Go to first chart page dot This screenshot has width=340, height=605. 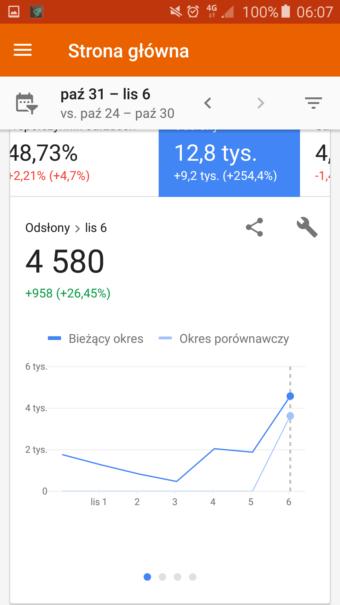coord(147,577)
